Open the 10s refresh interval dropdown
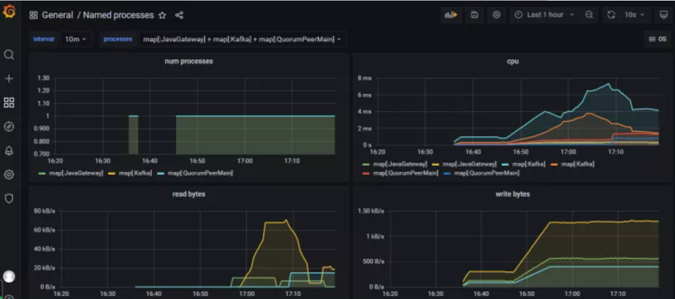The height and width of the screenshot is (299, 675). click(x=635, y=14)
